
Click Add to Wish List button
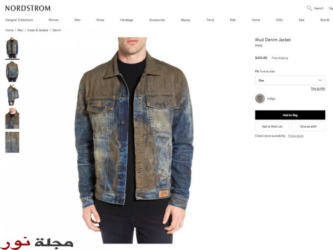point(272,127)
